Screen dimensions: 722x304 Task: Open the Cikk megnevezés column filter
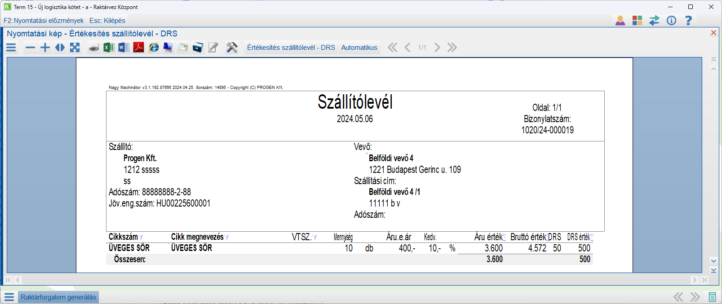pyautogui.click(x=227, y=237)
